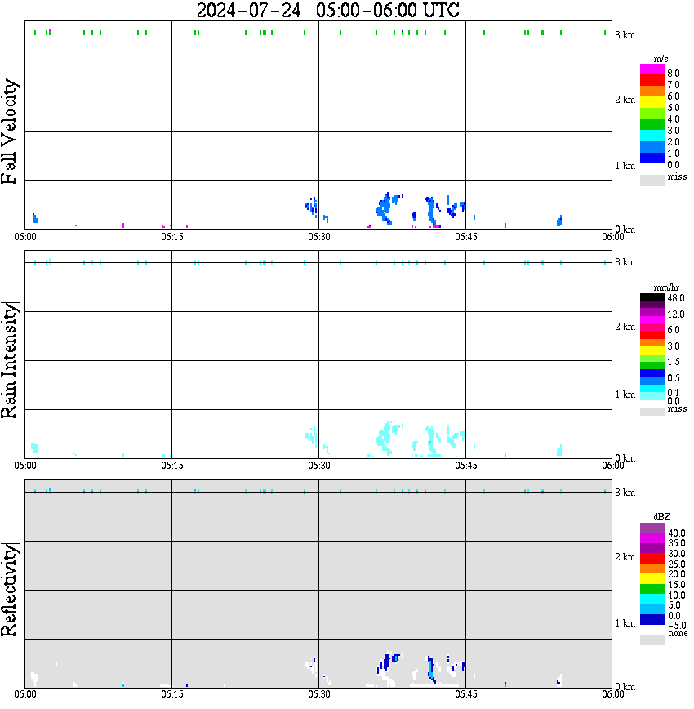This screenshot has width=694, height=709.
Task: Select the m/s unit label
Action: tap(661, 60)
